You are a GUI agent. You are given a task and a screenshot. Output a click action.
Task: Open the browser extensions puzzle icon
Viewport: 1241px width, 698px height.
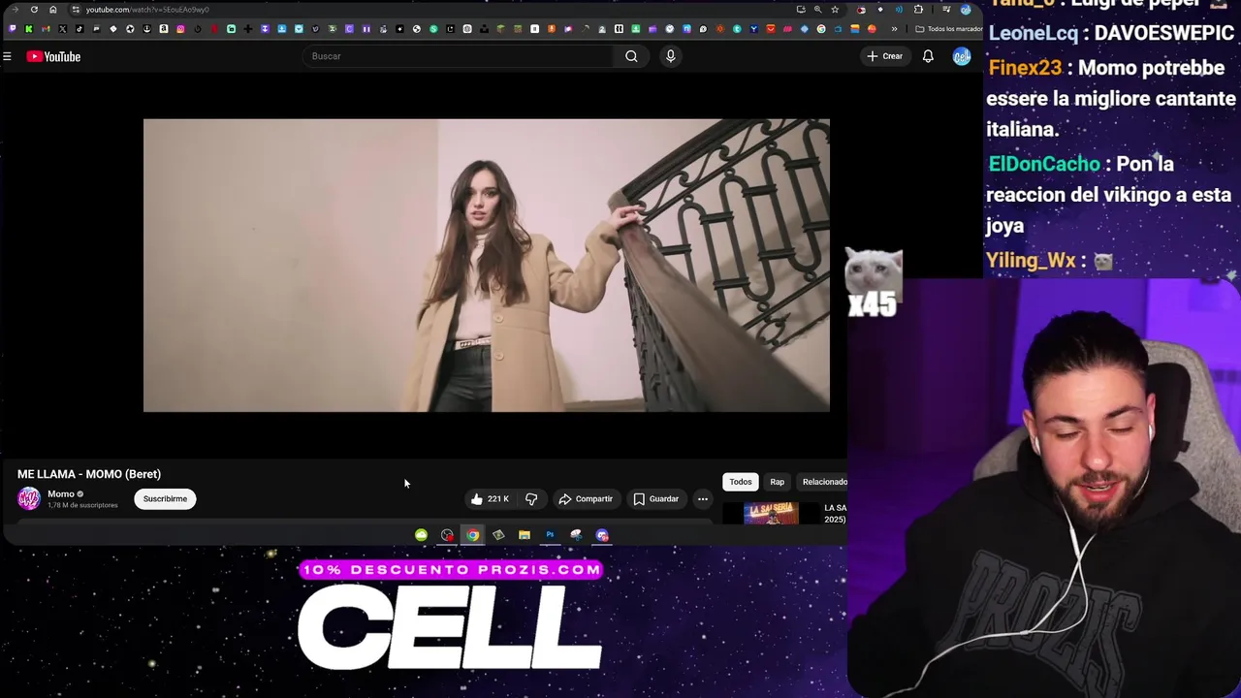click(x=918, y=10)
